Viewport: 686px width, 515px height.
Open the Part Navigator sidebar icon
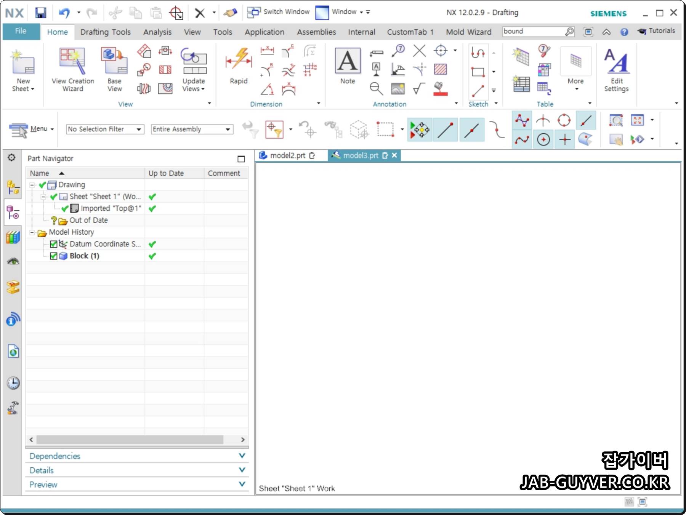13,213
